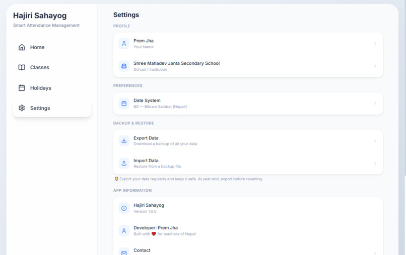
Task: Click the Home house icon in sidebar
Action: coord(22,47)
